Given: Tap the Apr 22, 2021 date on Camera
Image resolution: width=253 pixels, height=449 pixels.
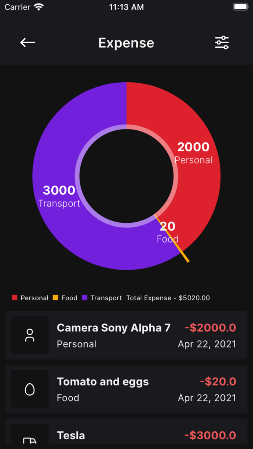Looking at the screenshot, I should [x=207, y=344].
